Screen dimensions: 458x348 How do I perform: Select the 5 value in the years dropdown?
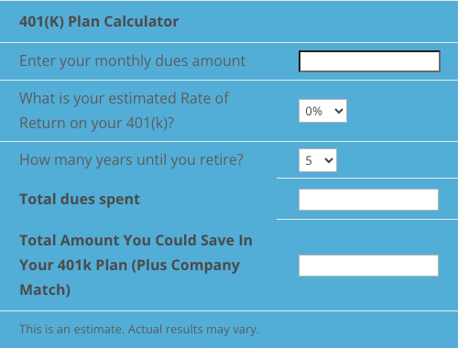pyautogui.click(x=309, y=160)
